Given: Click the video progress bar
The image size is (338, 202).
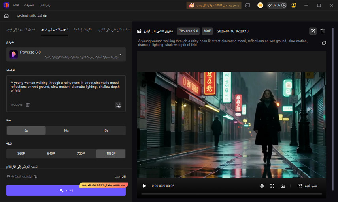Looking at the screenshot, I should pos(232,194).
